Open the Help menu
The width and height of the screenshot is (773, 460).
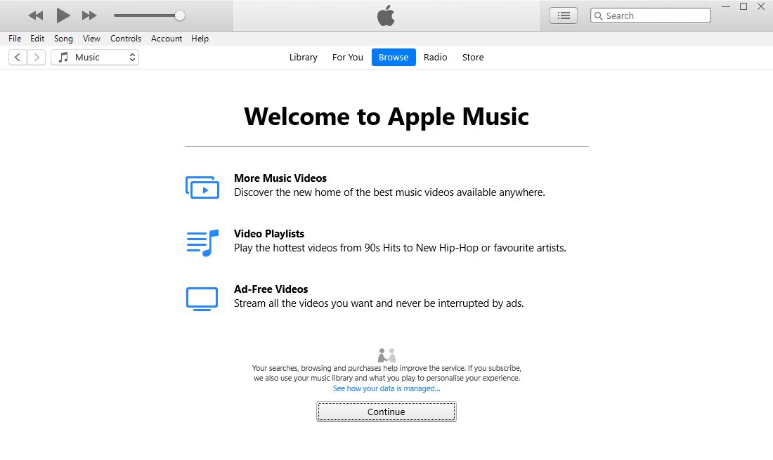pos(200,39)
